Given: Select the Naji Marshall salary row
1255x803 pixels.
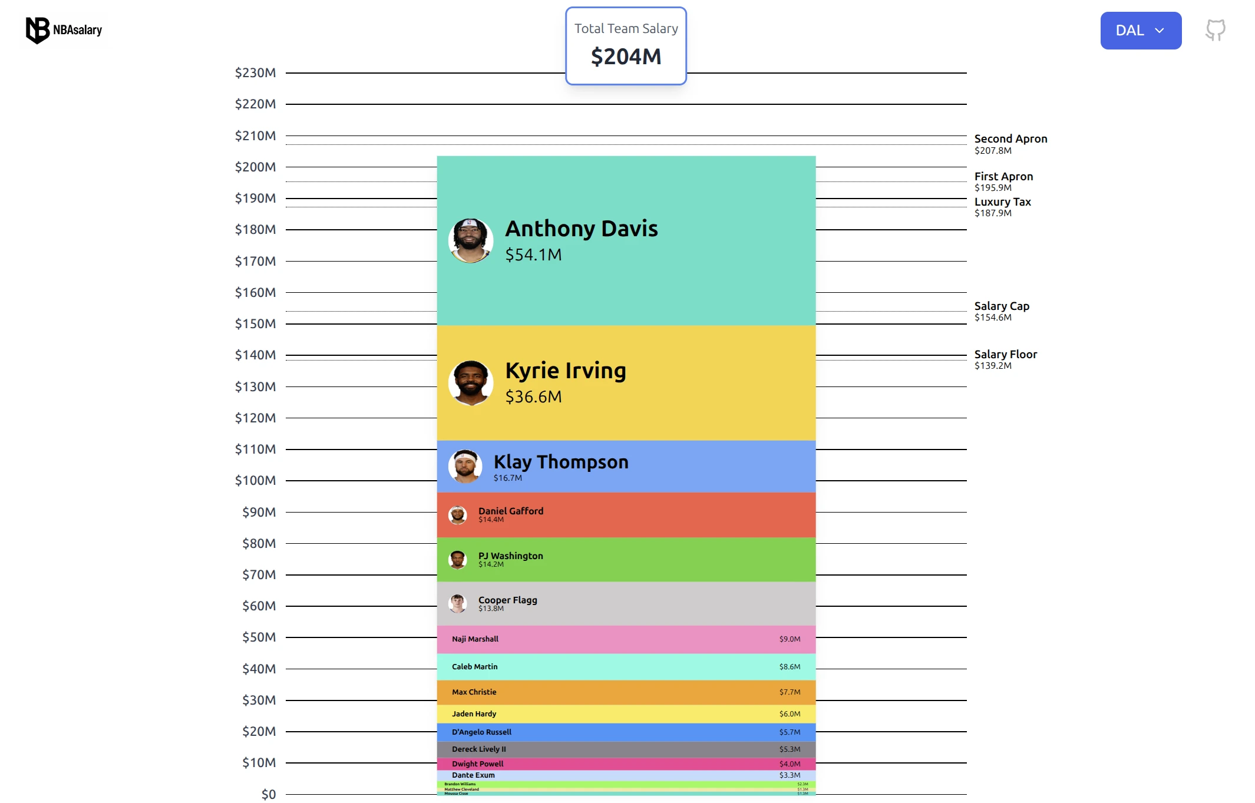Looking at the screenshot, I should coord(626,639).
